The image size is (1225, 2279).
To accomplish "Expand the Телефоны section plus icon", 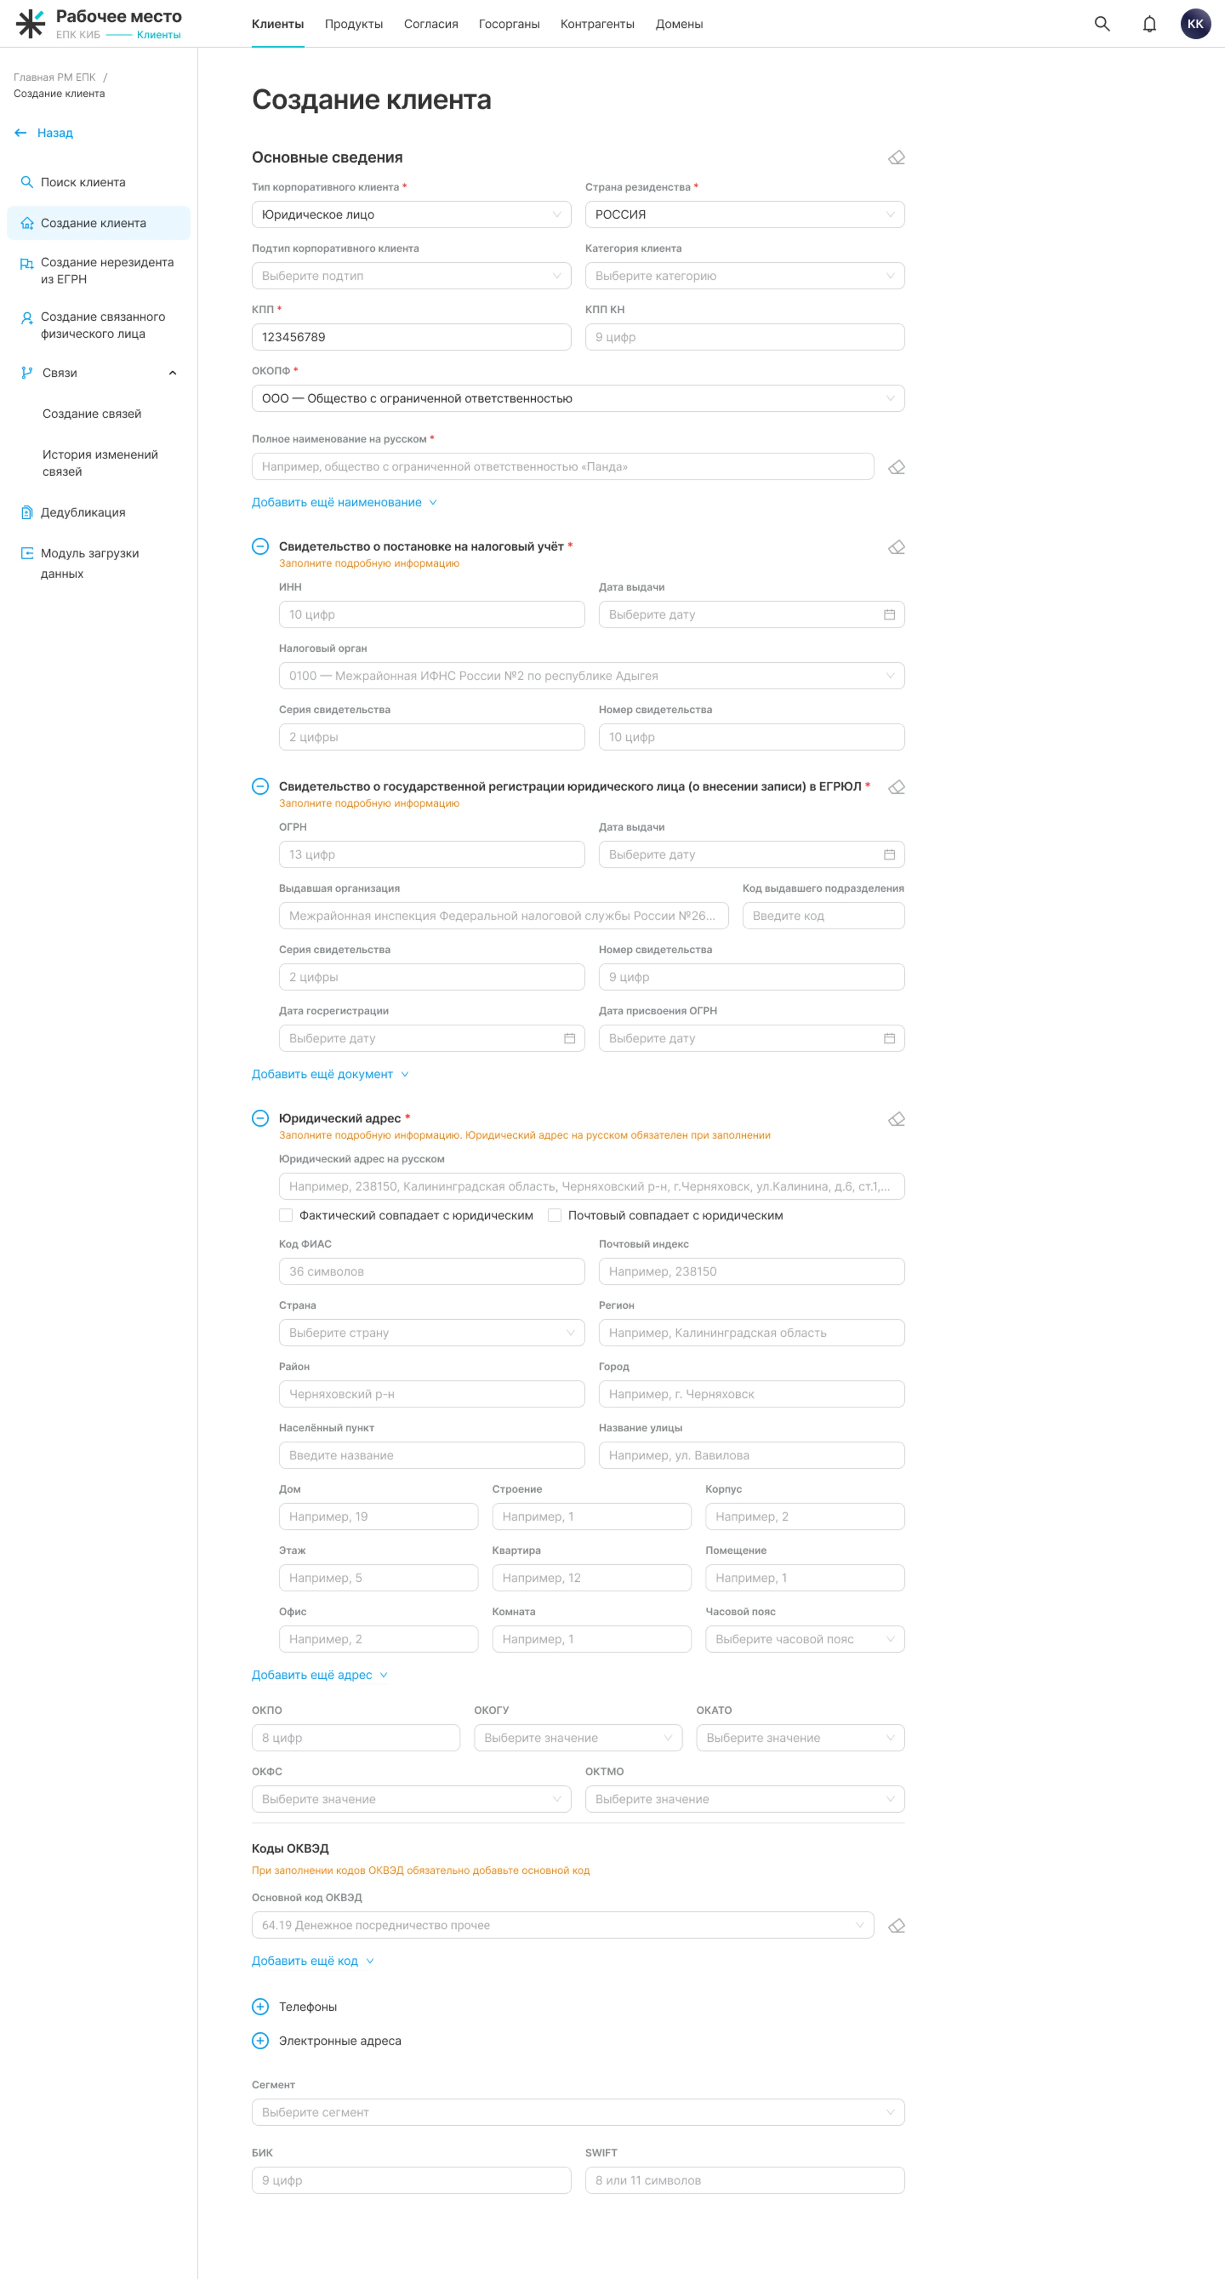I will coord(260,2007).
